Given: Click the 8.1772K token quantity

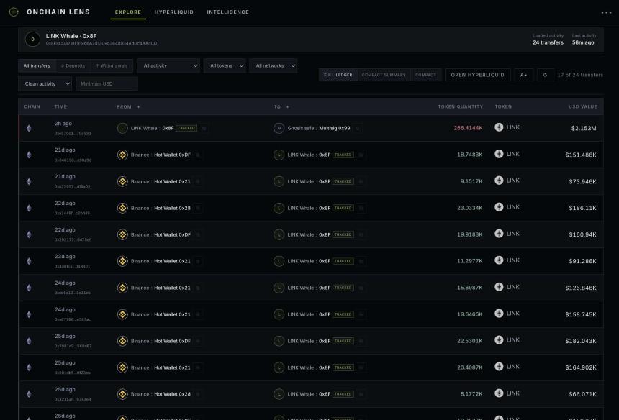Looking at the screenshot, I should (471, 394).
